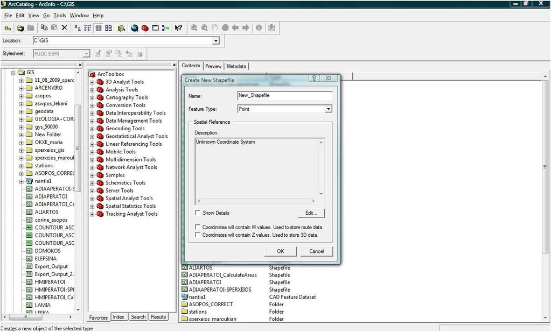Close the catalog tree panel
Viewport: 551px width, 332px height.
tap(80, 65)
